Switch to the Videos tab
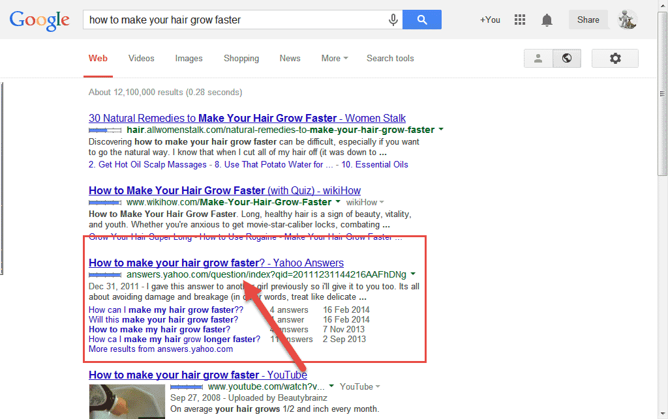This screenshot has width=668, height=419. pyautogui.click(x=142, y=58)
